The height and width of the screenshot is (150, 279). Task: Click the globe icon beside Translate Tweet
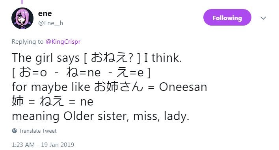click(x=15, y=131)
